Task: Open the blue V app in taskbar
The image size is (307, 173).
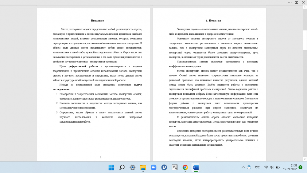Action: pyautogui.click(x=164, y=167)
